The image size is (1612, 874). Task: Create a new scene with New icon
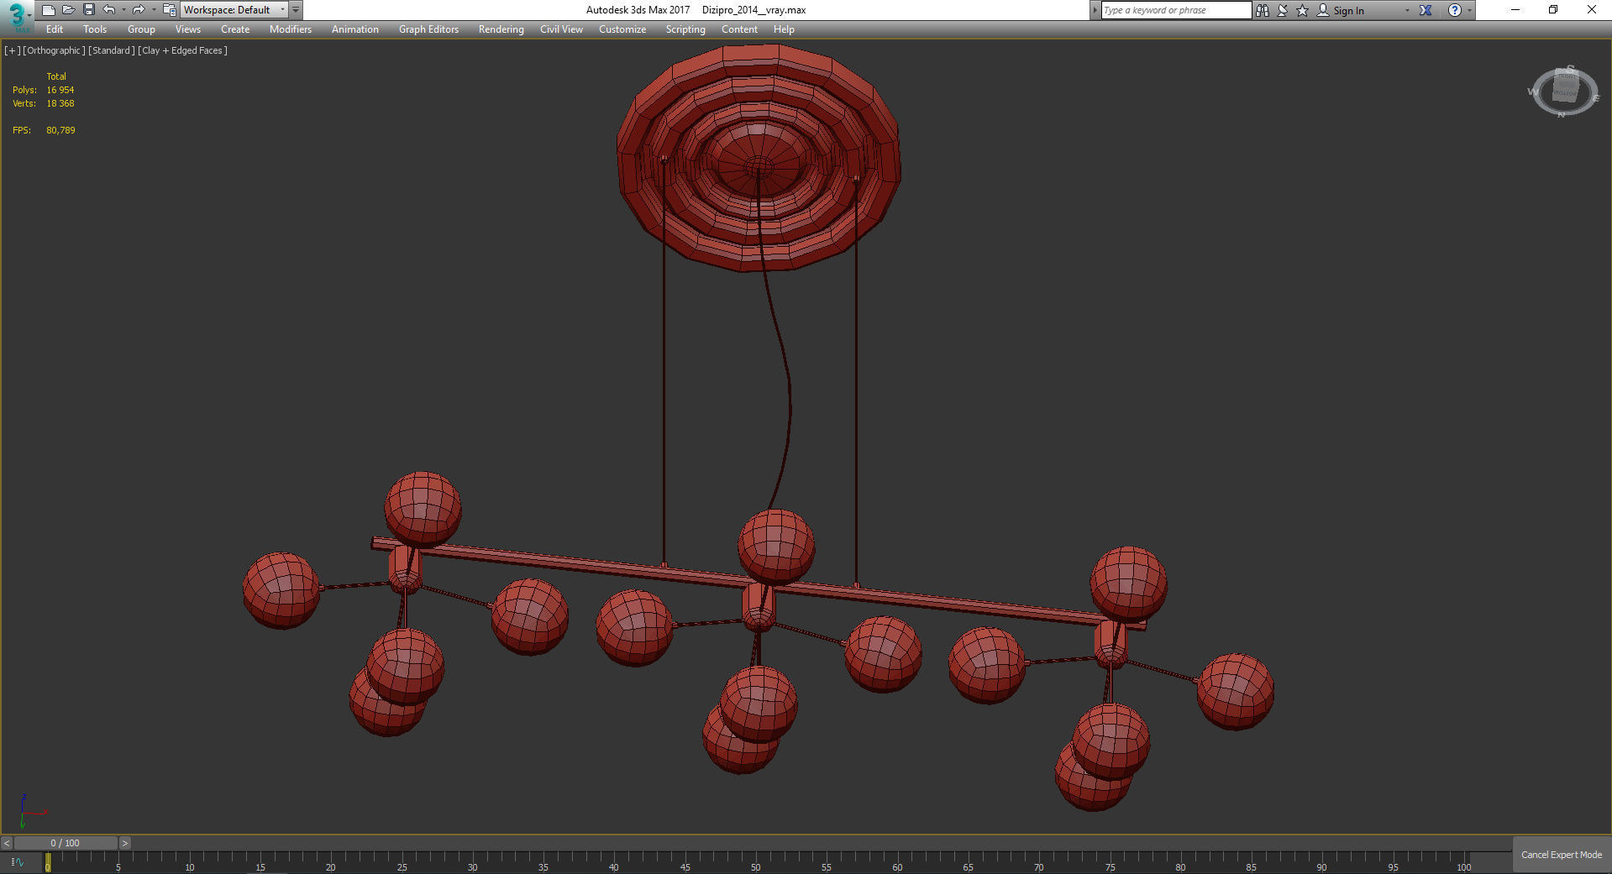point(49,10)
